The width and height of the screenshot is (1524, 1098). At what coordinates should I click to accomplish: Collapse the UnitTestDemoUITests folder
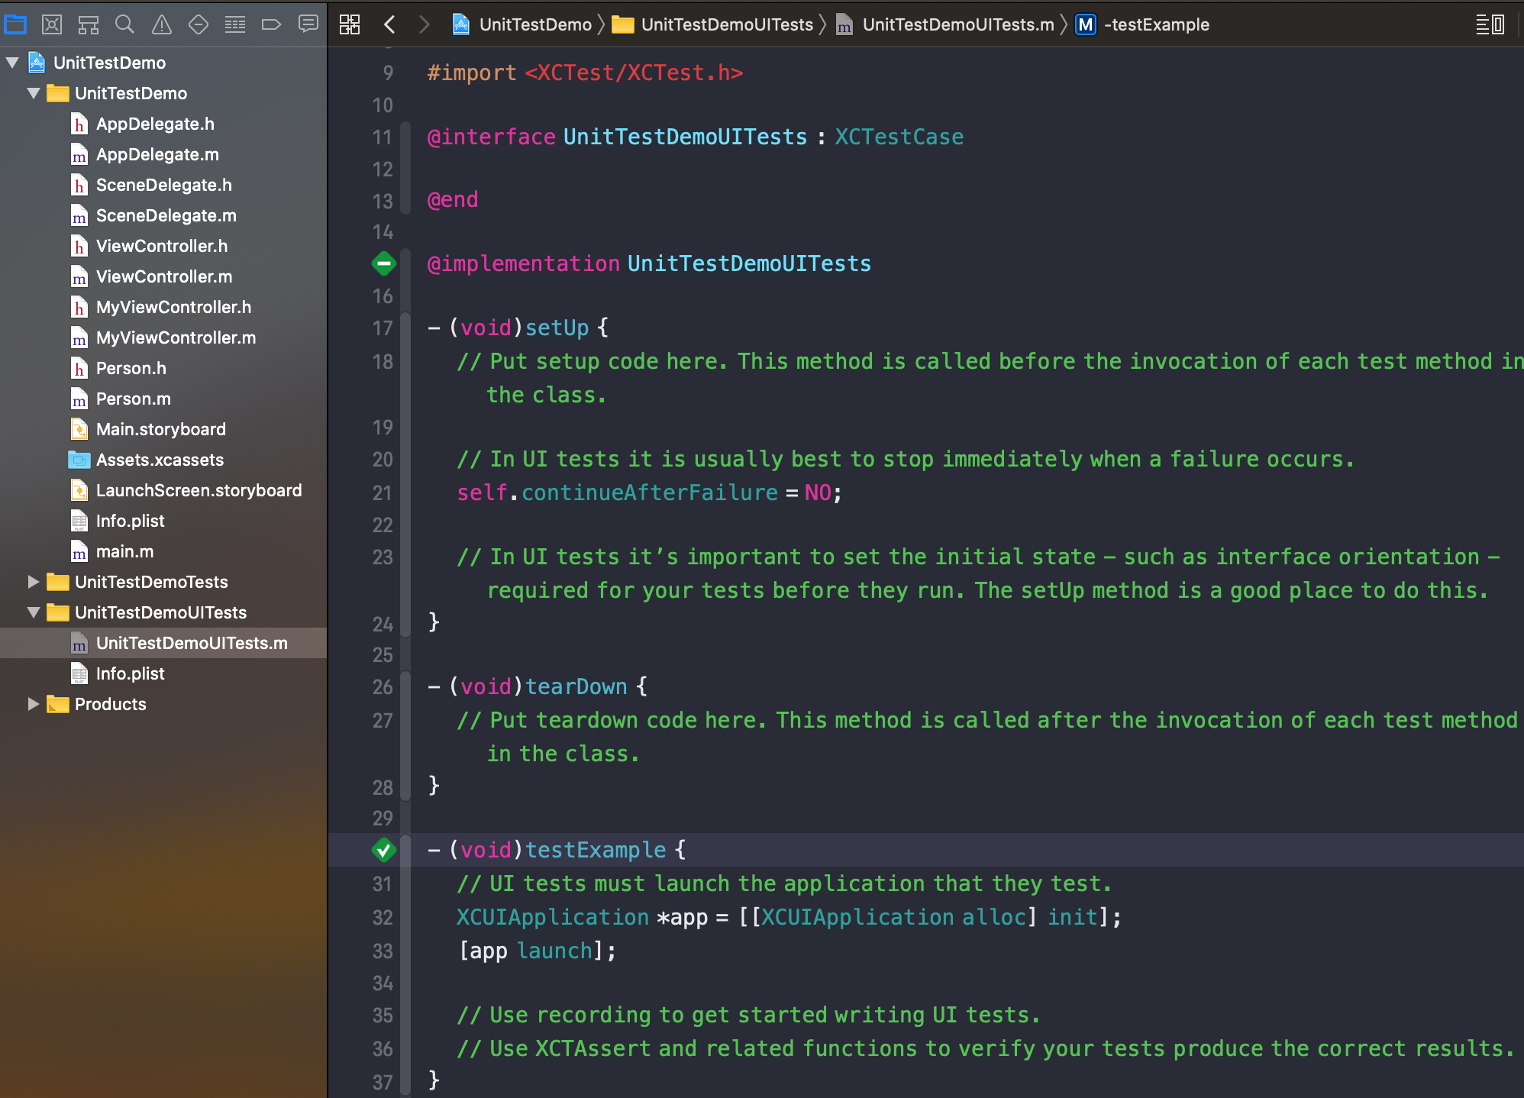point(33,612)
